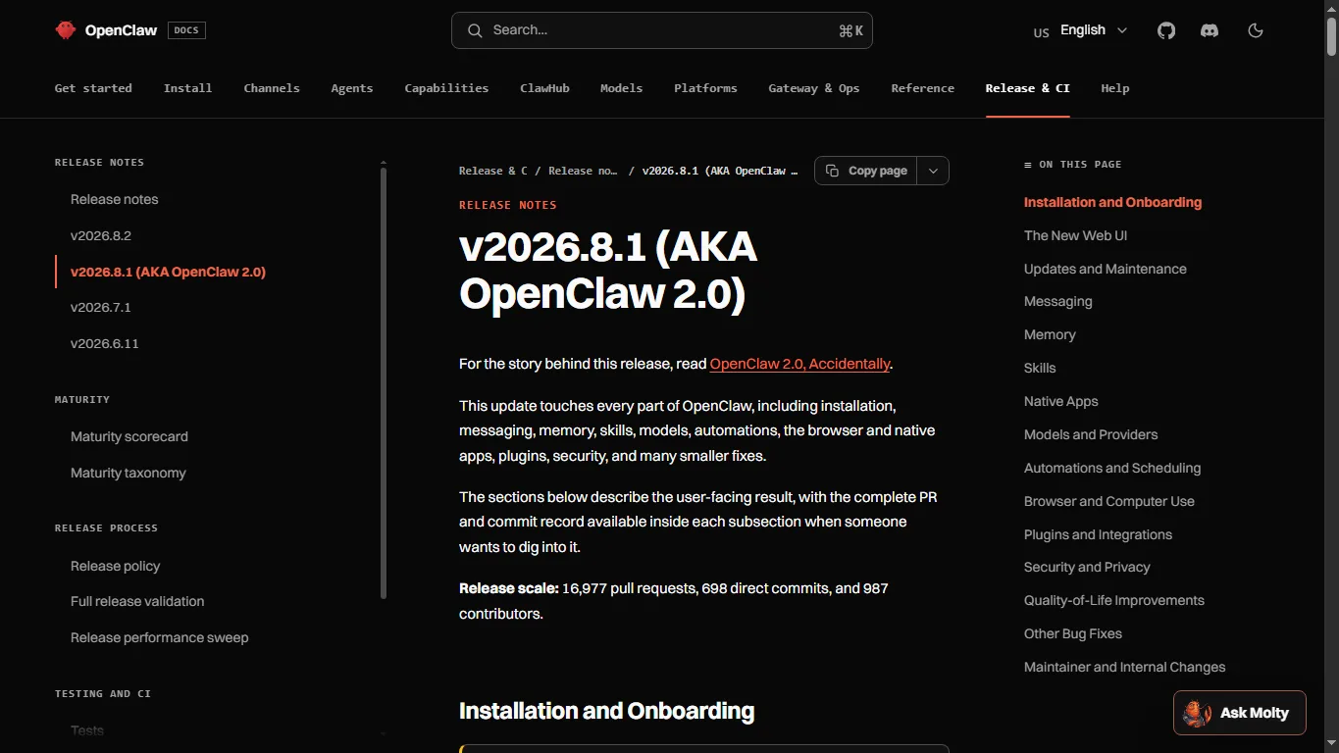Go to the Channels tab
This screenshot has height=753, width=1339.
coord(272,88)
